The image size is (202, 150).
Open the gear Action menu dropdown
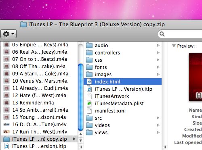tap(8, 34)
